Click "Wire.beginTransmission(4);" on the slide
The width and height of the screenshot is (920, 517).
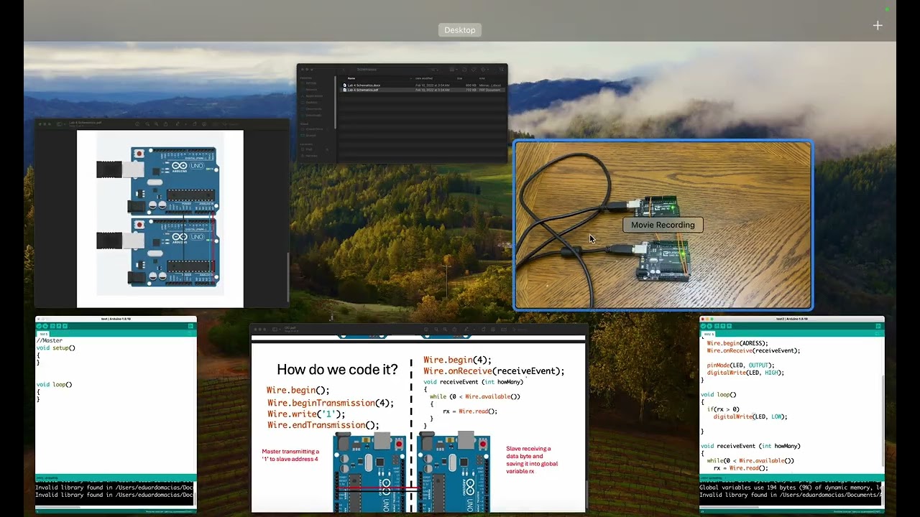331,403
